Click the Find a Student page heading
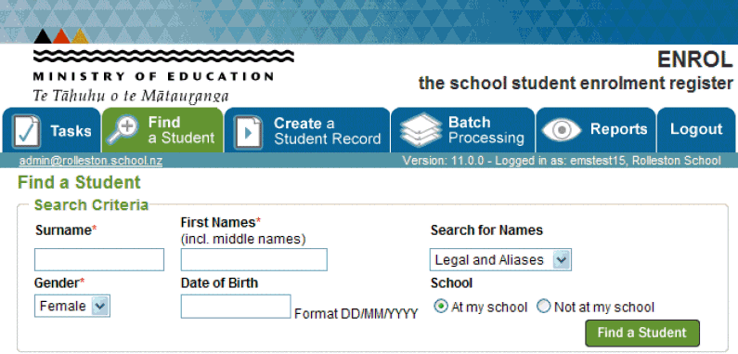 click(x=79, y=182)
